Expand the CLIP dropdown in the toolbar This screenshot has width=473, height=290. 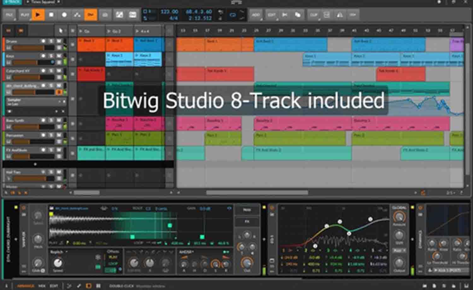[313, 15]
